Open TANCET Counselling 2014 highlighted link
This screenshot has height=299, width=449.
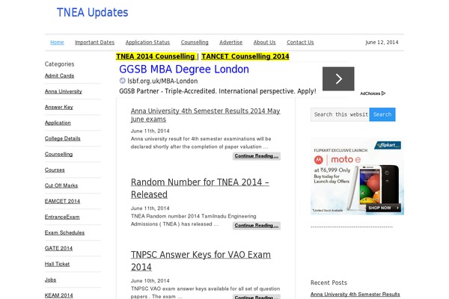pos(245,56)
